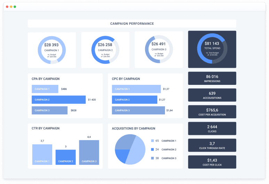The width and height of the screenshot is (269, 184).
Task: Click the Campaign 3 legend color swatch
Action: [152, 158]
